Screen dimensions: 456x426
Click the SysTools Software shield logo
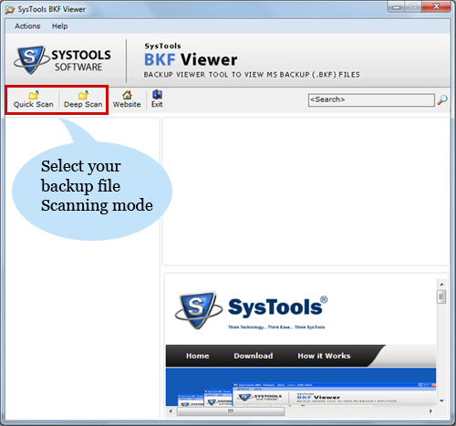click(x=31, y=59)
